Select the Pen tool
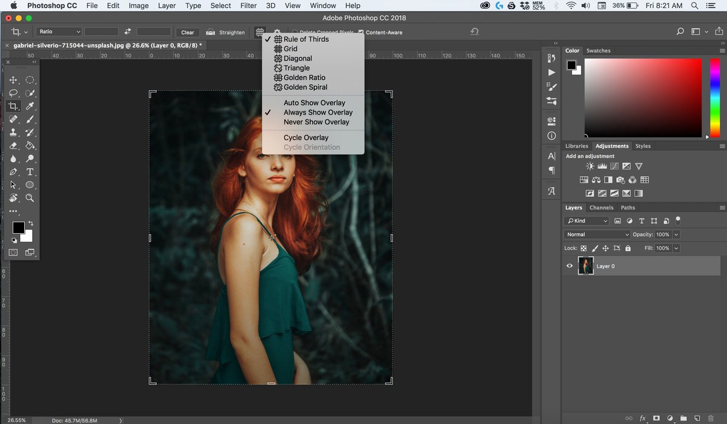727x424 pixels. (x=13, y=172)
